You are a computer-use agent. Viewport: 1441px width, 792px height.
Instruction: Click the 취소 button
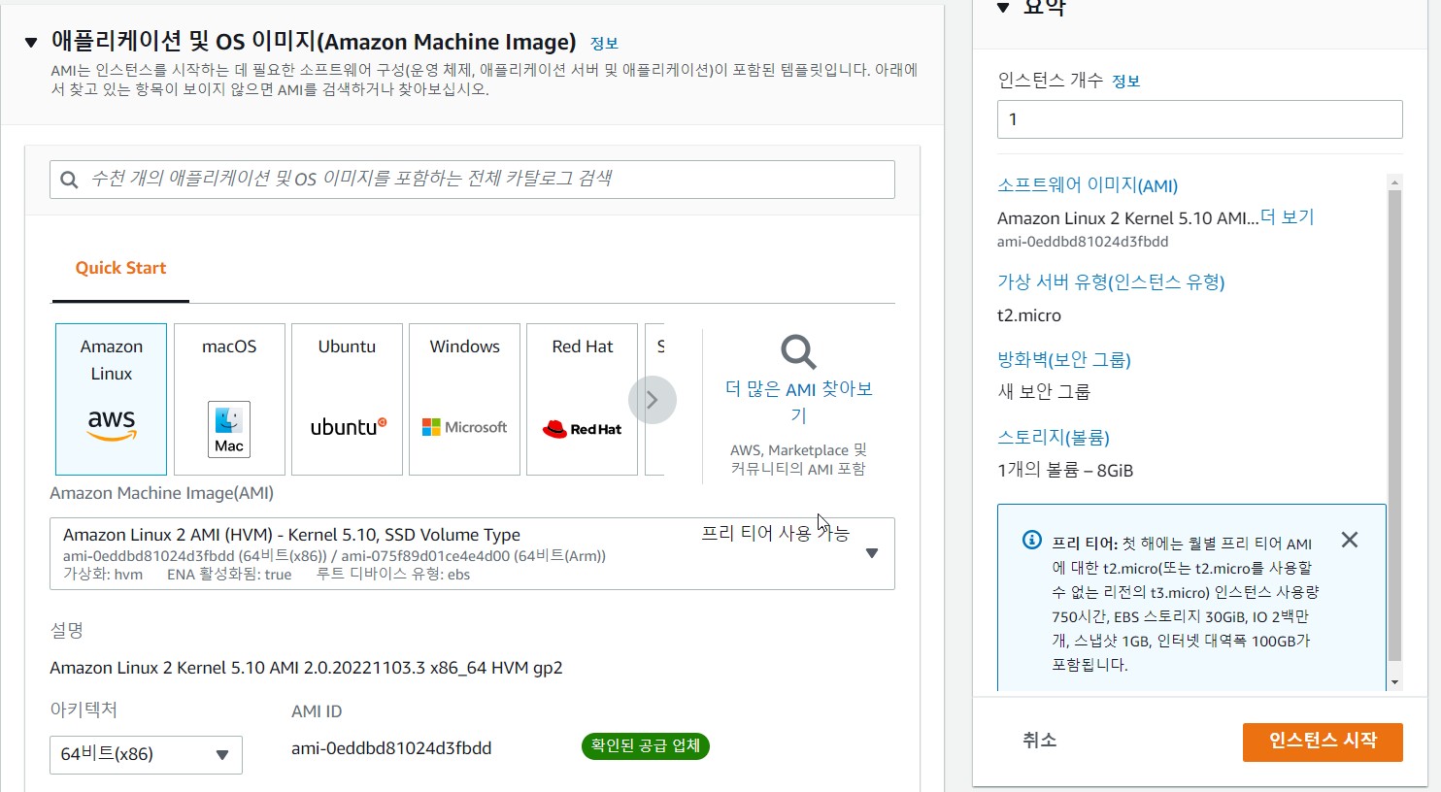click(x=1039, y=741)
